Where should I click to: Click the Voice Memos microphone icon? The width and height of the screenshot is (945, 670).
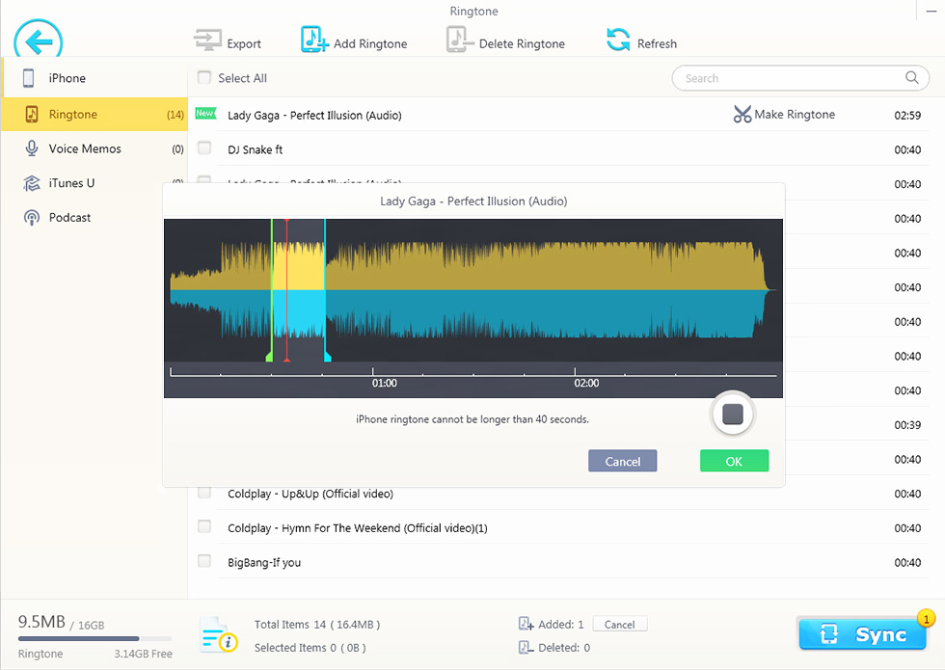tap(31, 148)
